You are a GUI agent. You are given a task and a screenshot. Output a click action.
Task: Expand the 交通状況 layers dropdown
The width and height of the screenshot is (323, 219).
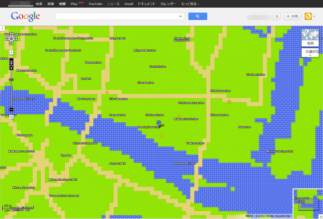pos(310,53)
